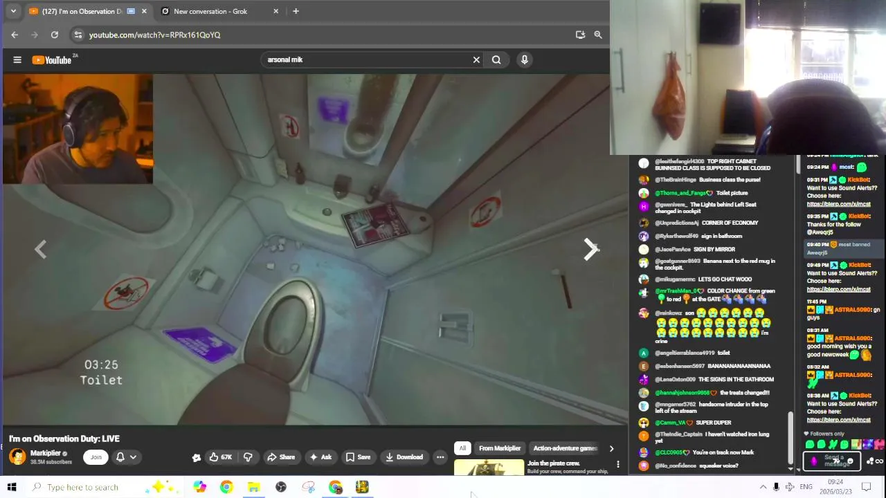This screenshot has width=886, height=498.
Task: Join the Markiplier channel membership
Action: (x=96, y=457)
